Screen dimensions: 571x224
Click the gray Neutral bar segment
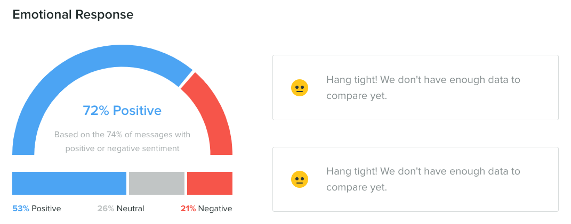point(157,183)
